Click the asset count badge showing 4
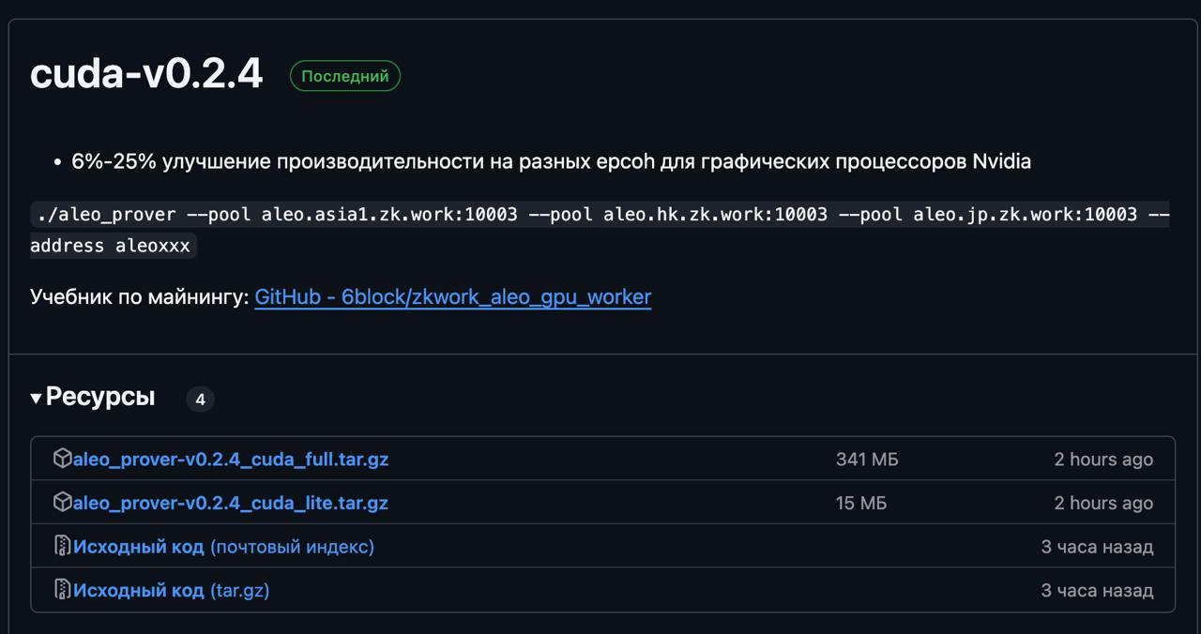Viewport: 1201px width, 634px height. (x=200, y=400)
